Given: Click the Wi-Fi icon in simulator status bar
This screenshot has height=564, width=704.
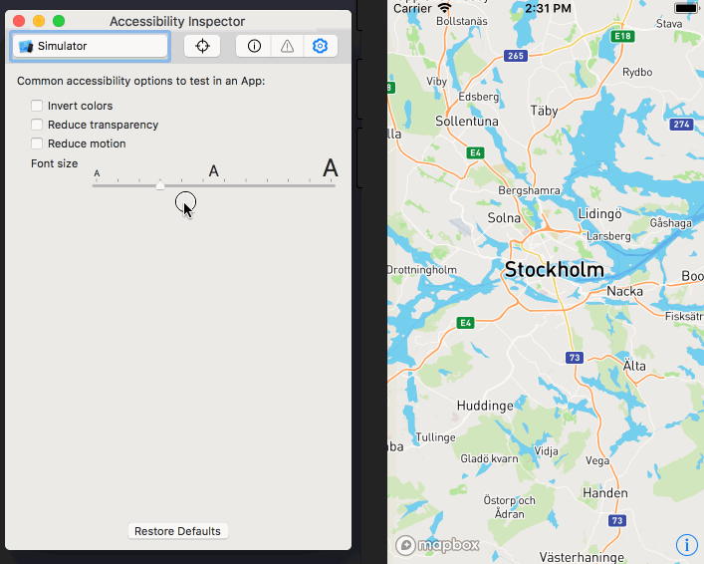Looking at the screenshot, I should [444, 8].
